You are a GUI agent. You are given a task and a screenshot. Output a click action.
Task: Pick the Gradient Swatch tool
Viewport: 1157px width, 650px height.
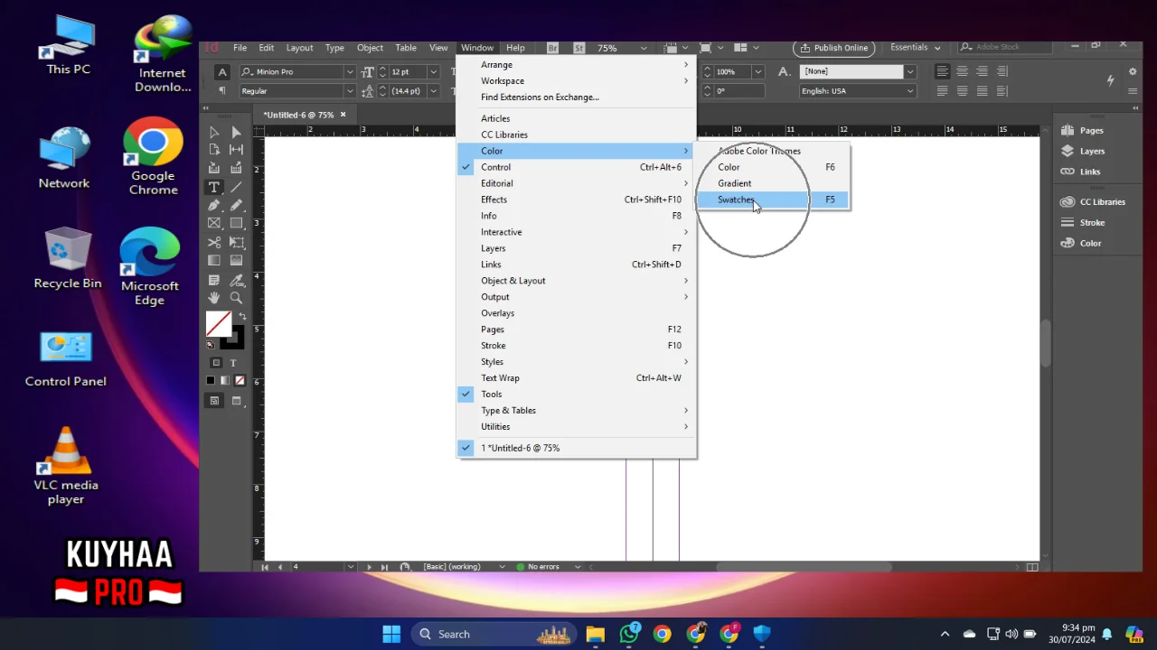click(214, 260)
